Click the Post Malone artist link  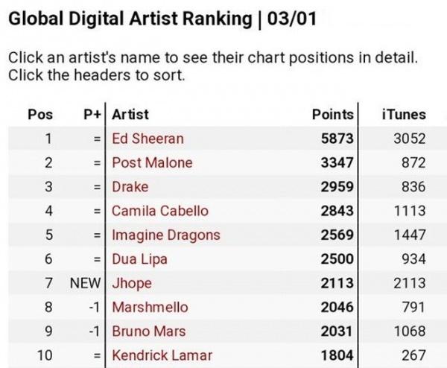(x=152, y=162)
